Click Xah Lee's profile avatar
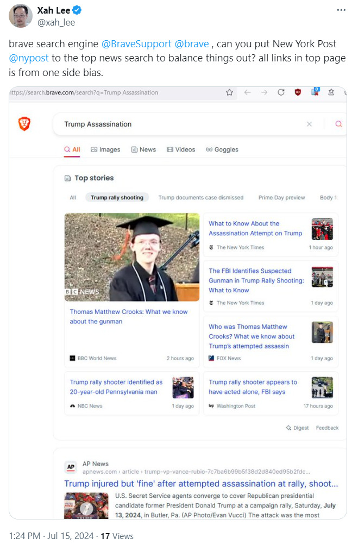This screenshot has height=545, width=352. pyautogui.click(x=20, y=16)
